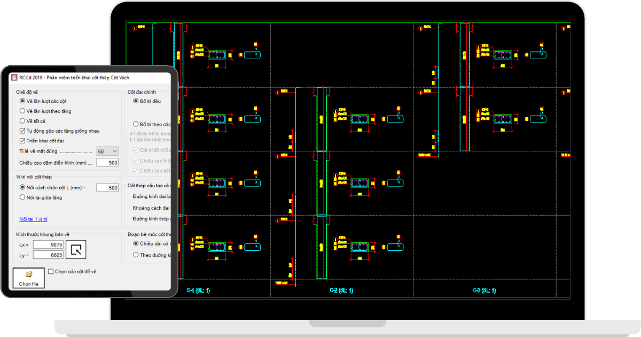This screenshot has height=337, width=641.
Task: Click the C-2 (SL: 1) column label
Action: click(341, 290)
